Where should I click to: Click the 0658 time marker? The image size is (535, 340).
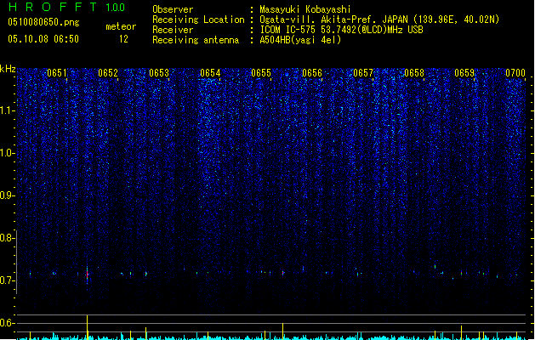[414, 73]
